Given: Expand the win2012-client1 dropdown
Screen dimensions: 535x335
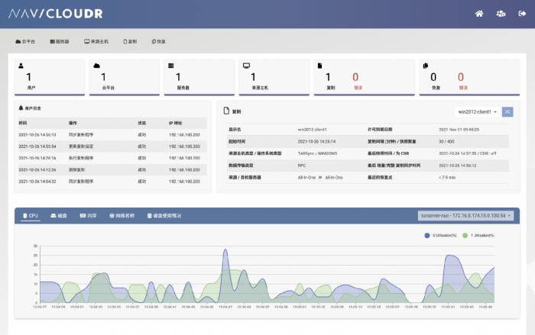Looking at the screenshot, I should coord(478,111).
